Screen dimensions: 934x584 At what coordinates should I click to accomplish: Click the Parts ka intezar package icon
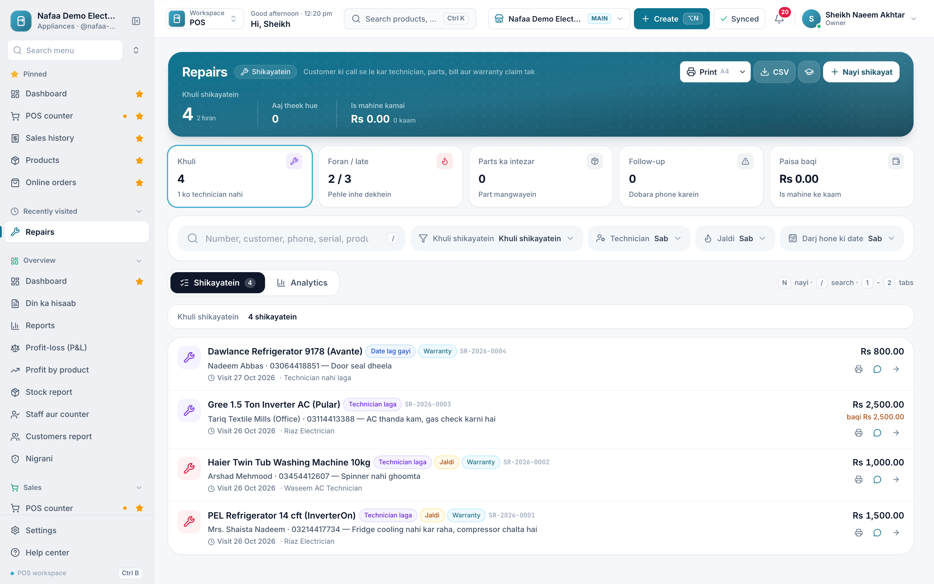coord(595,161)
